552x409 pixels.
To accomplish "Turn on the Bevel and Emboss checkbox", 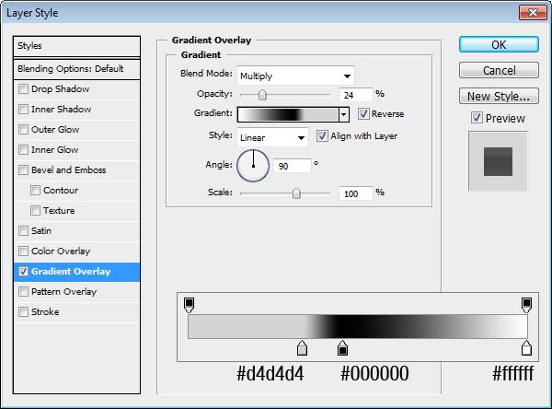I will tap(23, 169).
